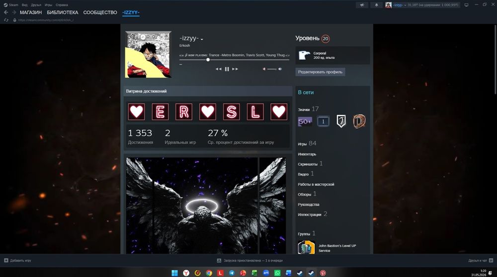
Task: Seek using the music progress slider
Action: [x=235, y=60]
